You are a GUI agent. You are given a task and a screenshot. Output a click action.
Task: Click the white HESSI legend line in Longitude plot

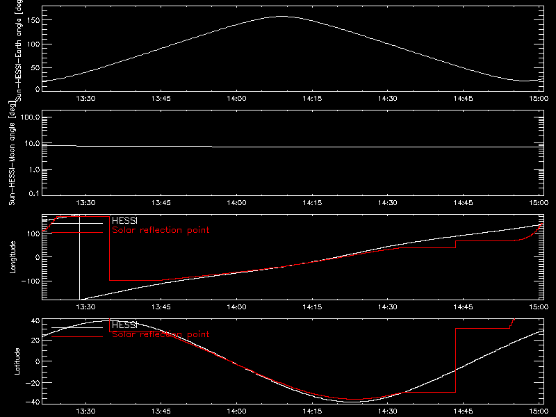[77, 223]
